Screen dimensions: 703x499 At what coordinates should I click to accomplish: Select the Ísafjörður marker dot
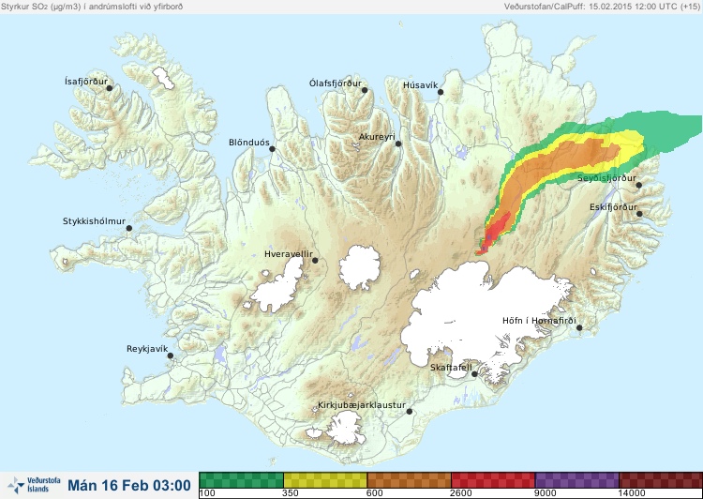click(109, 88)
